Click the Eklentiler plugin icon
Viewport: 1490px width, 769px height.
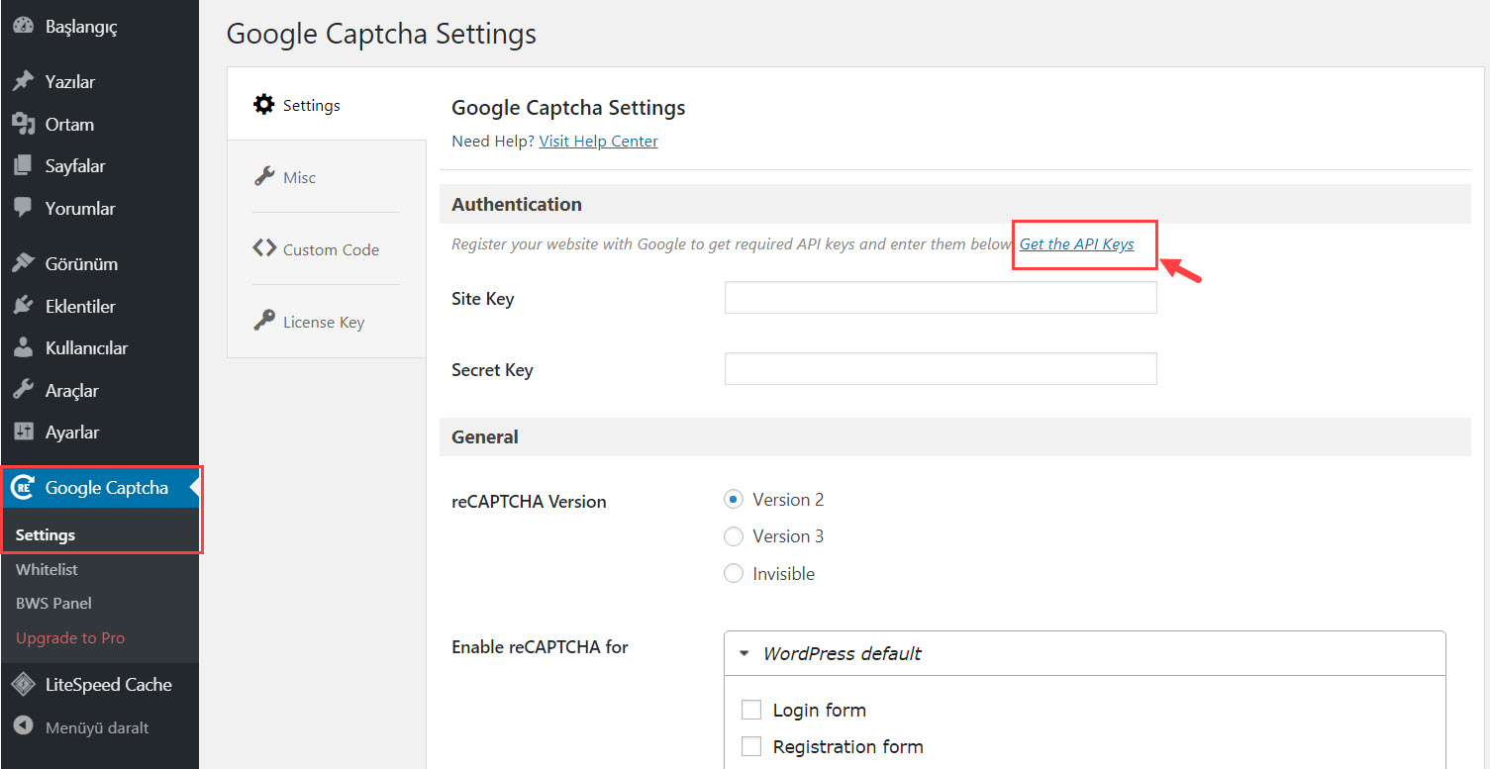[23, 307]
